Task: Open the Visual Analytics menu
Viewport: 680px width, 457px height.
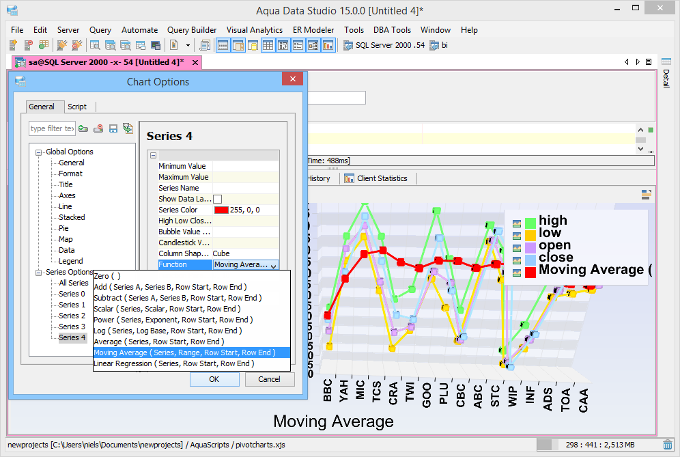Action: pos(255,30)
